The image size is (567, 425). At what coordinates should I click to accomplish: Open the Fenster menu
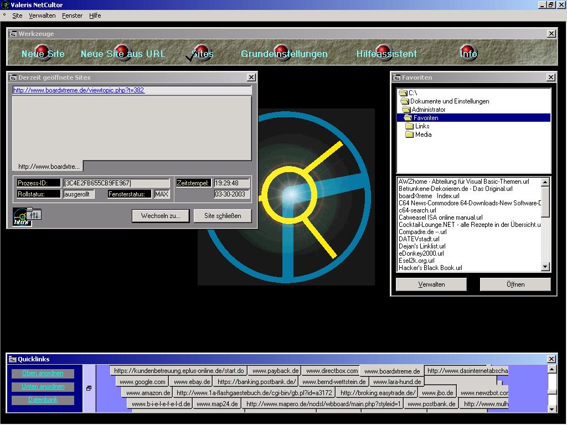click(x=72, y=15)
